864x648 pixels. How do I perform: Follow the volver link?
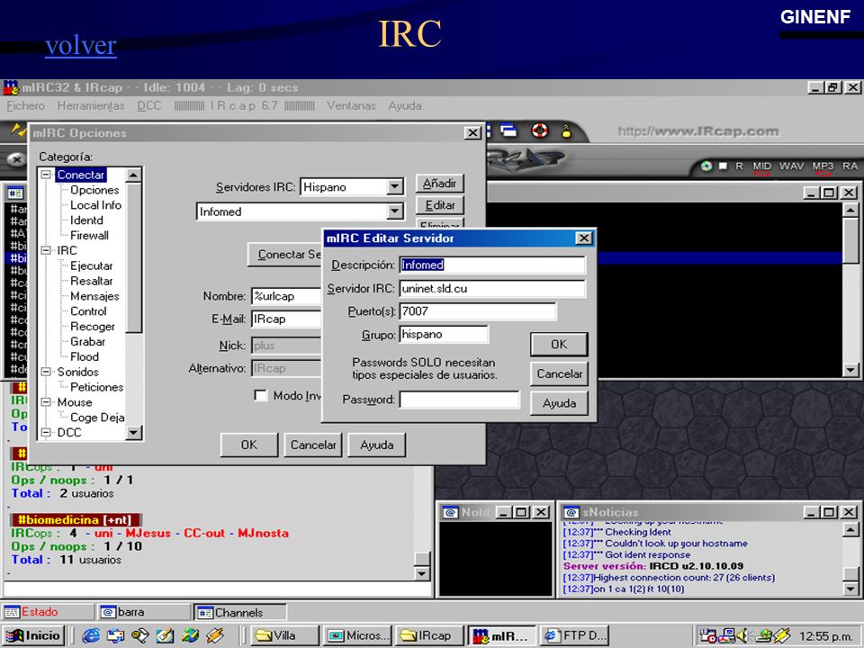coord(80,46)
